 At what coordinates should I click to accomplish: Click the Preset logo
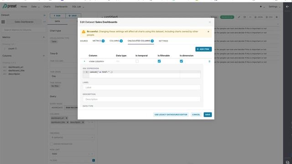pos(10,6)
